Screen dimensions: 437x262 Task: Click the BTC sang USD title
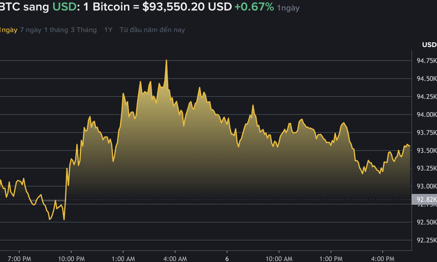[24, 6]
